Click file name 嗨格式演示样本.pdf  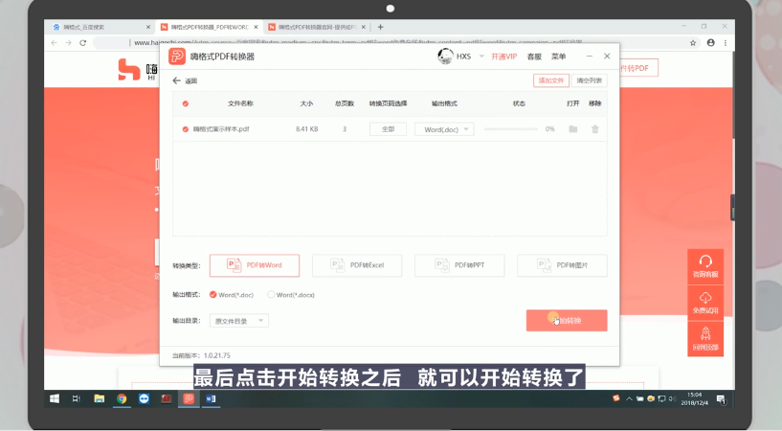click(x=221, y=129)
